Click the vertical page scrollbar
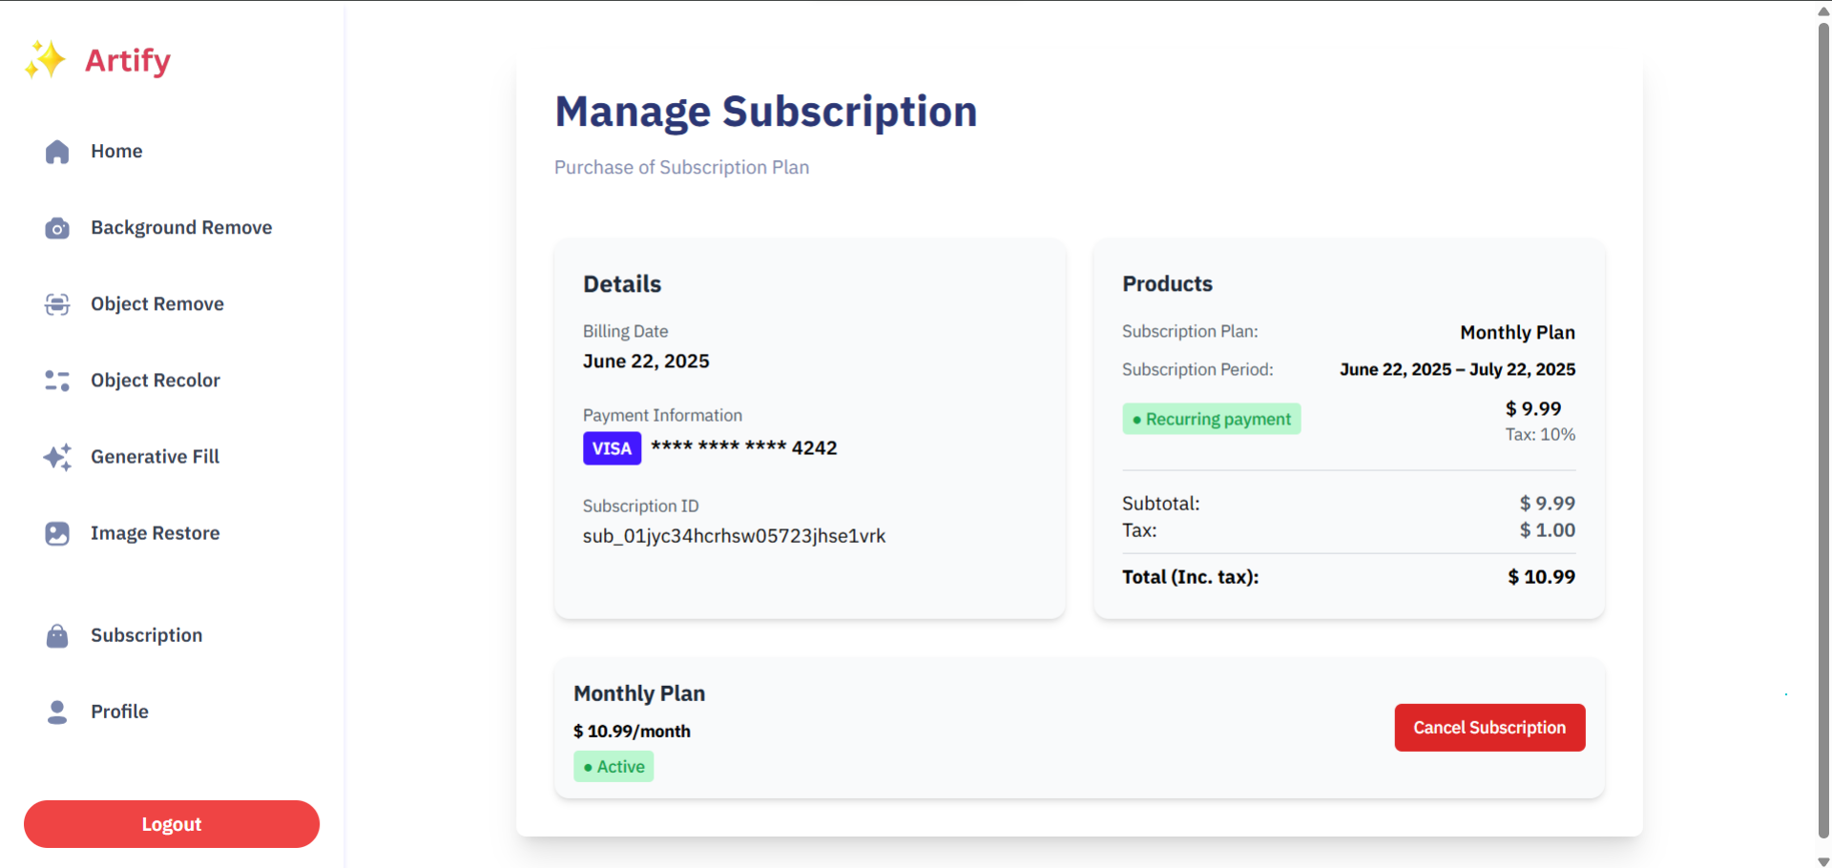This screenshot has width=1832, height=868. 1823,429
